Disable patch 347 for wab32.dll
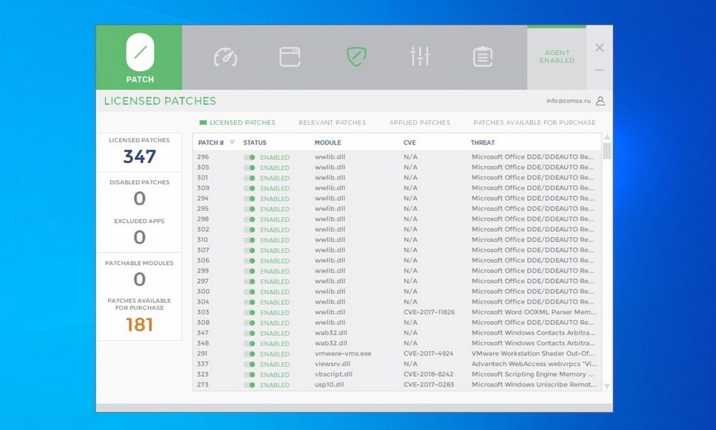 pyautogui.click(x=249, y=333)
